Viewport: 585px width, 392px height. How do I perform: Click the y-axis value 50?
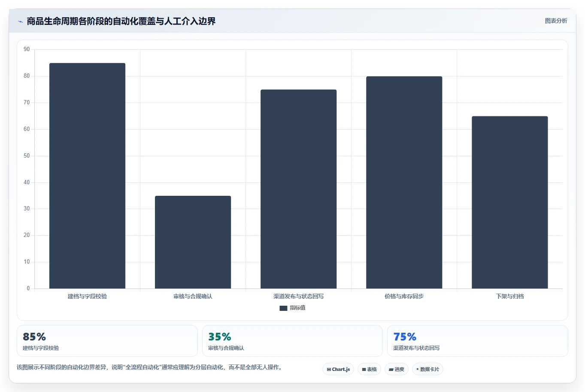(x=27, y=156)
